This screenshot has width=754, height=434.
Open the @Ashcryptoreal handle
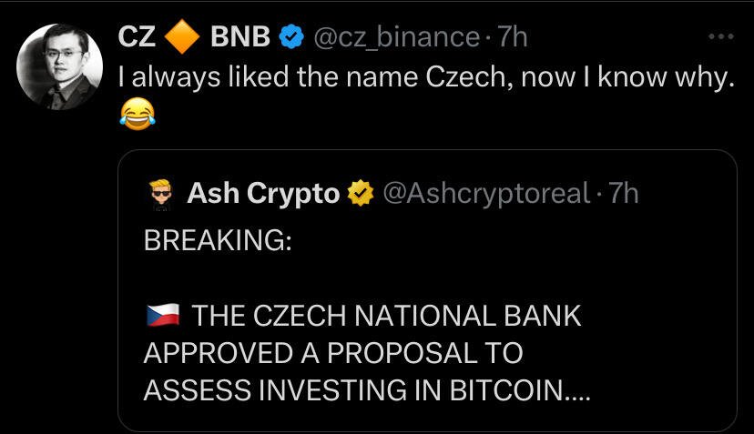pyautogui.click(x=486, y=193)
